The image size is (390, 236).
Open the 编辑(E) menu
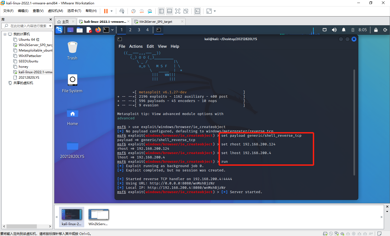click(23, 11)
